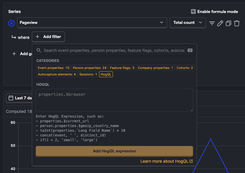Click the CATEGORIES heading
This screenshot has width=245, height=173.
[x=48, y=61]
